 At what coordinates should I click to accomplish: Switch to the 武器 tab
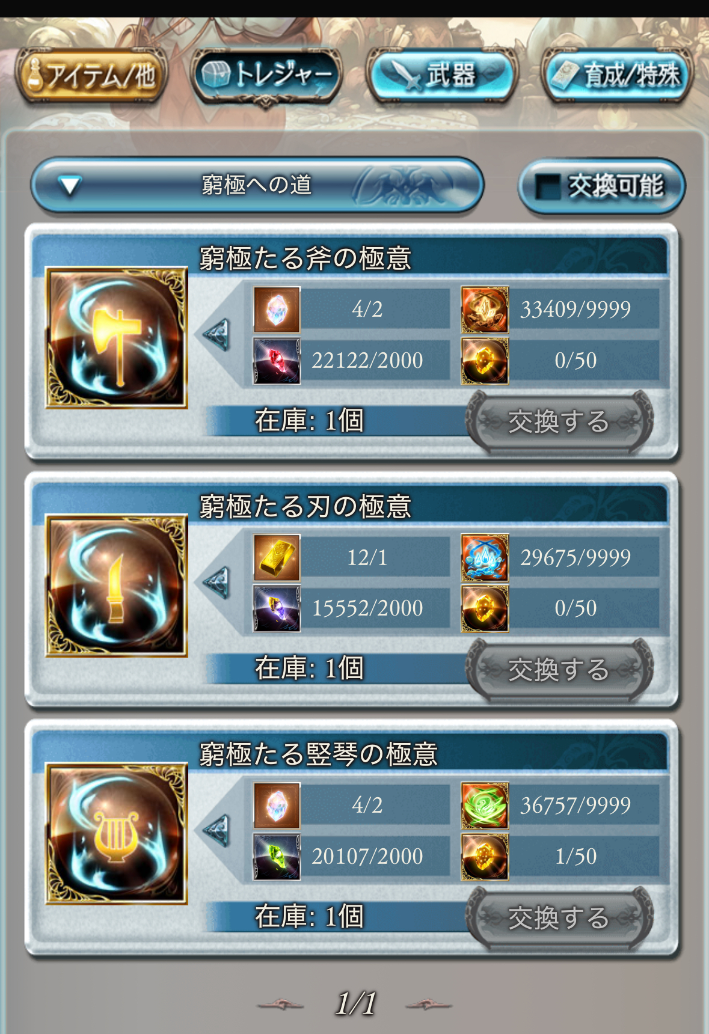(442, 76)
